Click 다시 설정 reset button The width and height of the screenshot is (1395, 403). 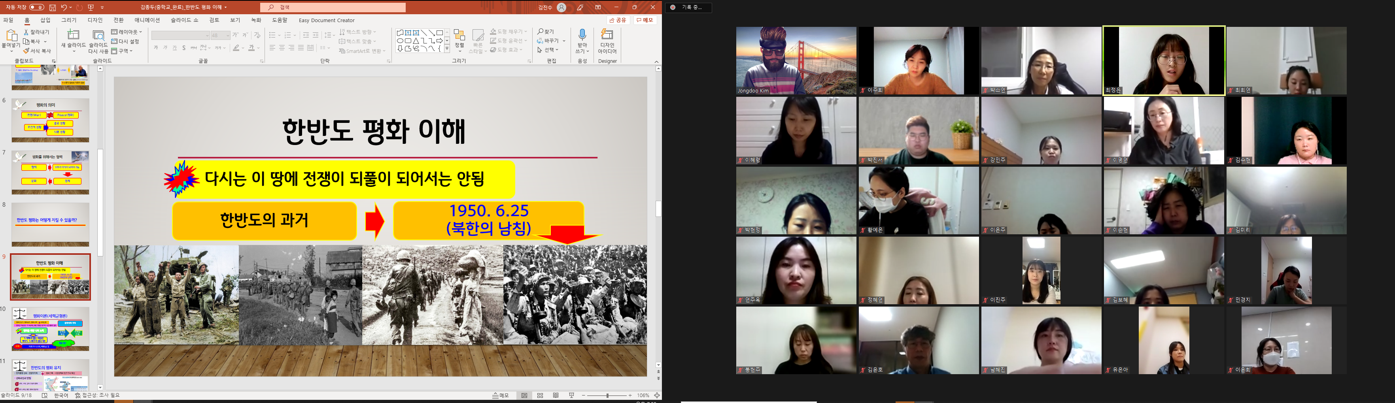[x=126, y=41]
